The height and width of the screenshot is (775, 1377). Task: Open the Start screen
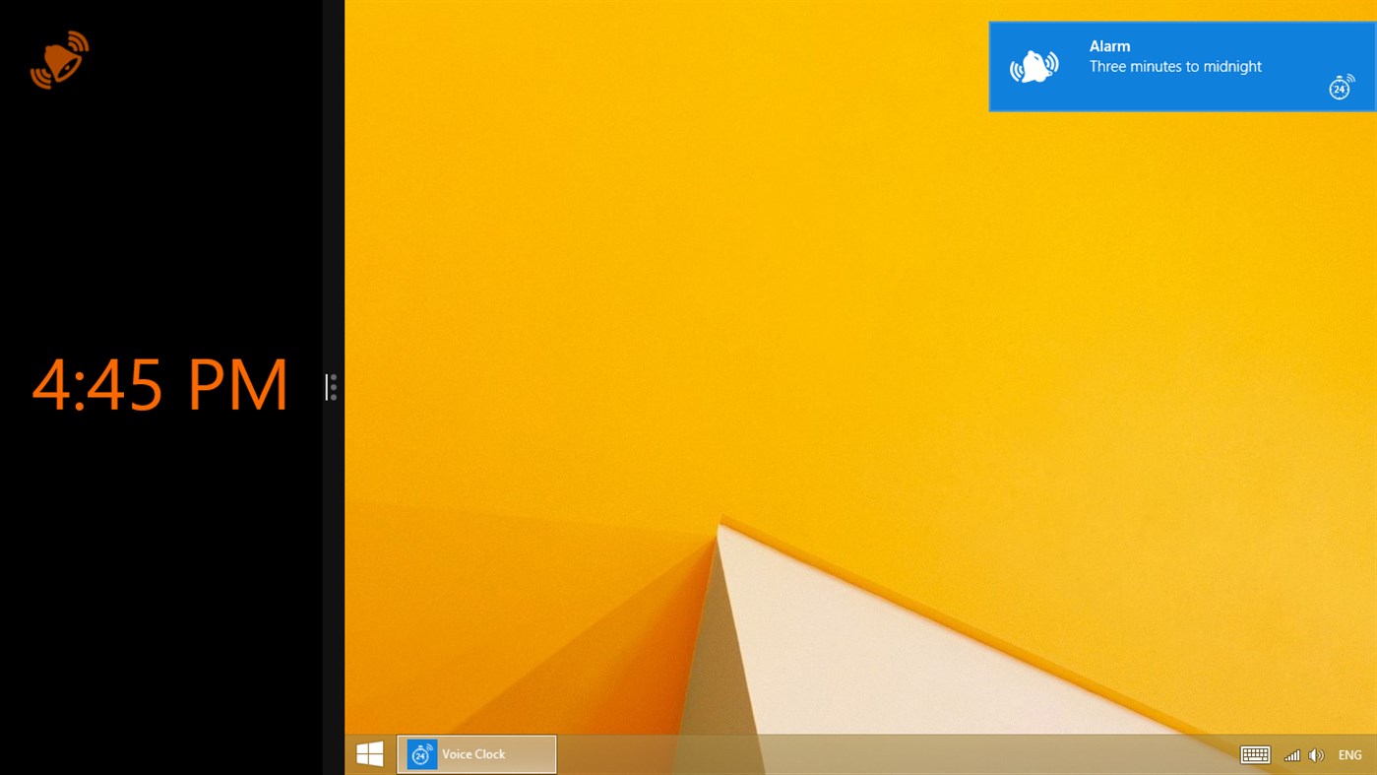369,753
